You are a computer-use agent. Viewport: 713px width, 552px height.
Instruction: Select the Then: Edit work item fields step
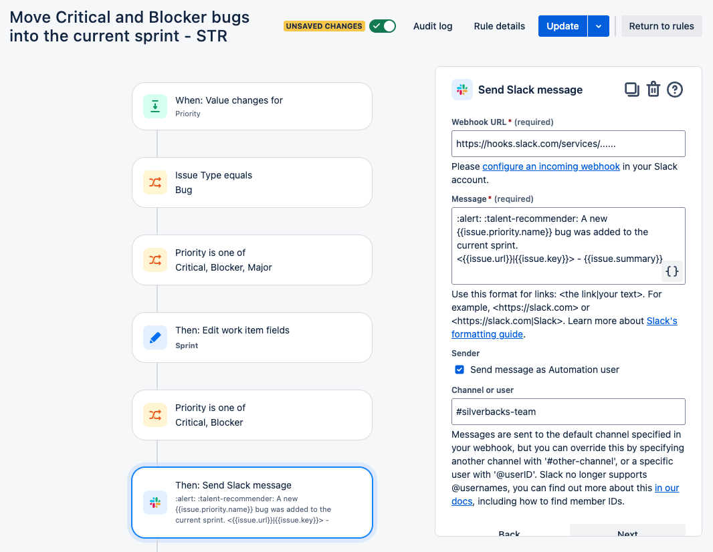pyautogui.click(x=252, y=337)
